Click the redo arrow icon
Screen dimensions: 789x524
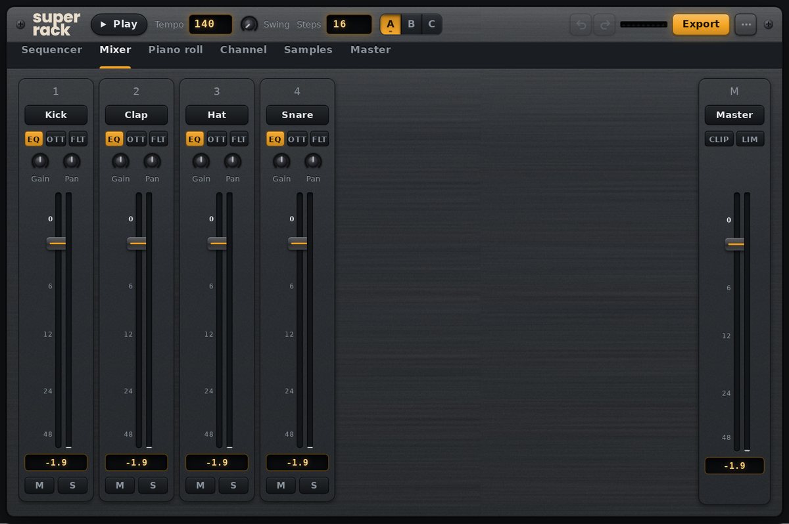coord(604,24)
